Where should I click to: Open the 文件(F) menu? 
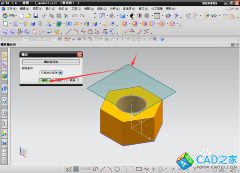12,9
